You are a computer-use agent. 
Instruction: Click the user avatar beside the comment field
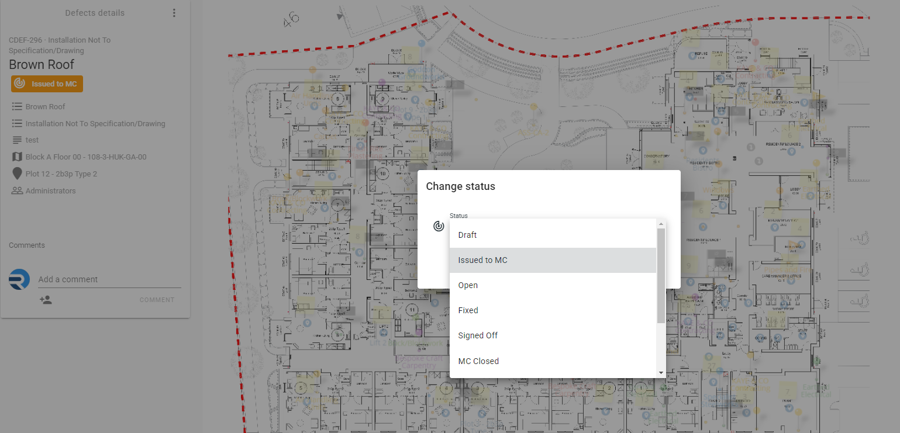point(19,279)
